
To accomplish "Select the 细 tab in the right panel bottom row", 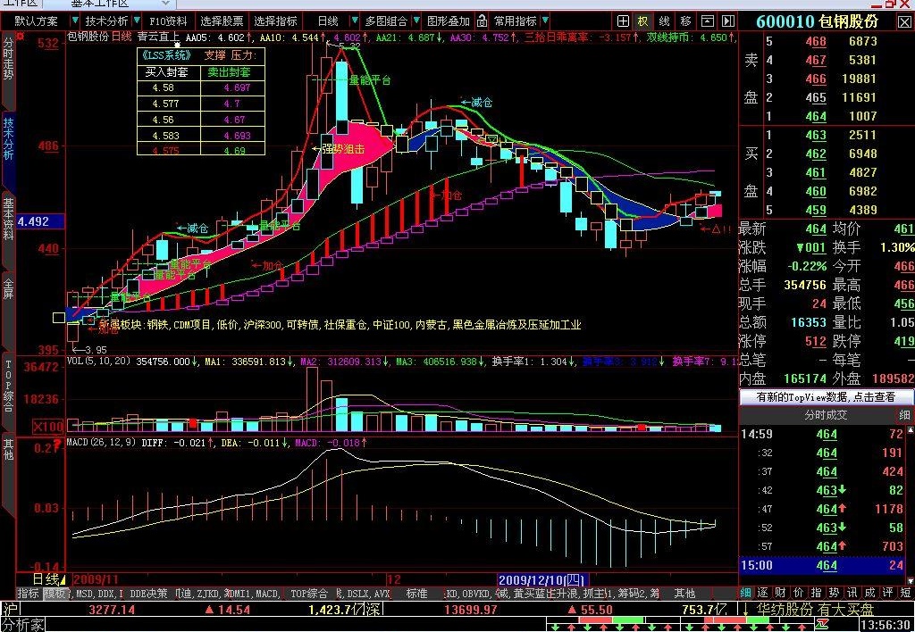I will [746, 593].
